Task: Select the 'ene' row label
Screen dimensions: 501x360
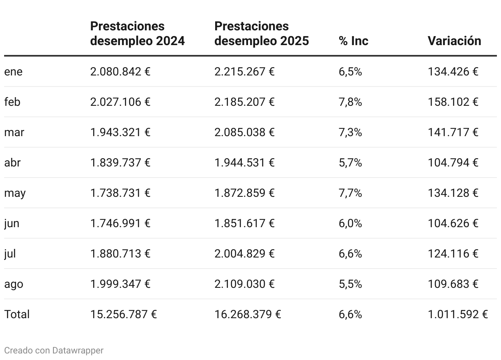Action: [x=14, y=72]
